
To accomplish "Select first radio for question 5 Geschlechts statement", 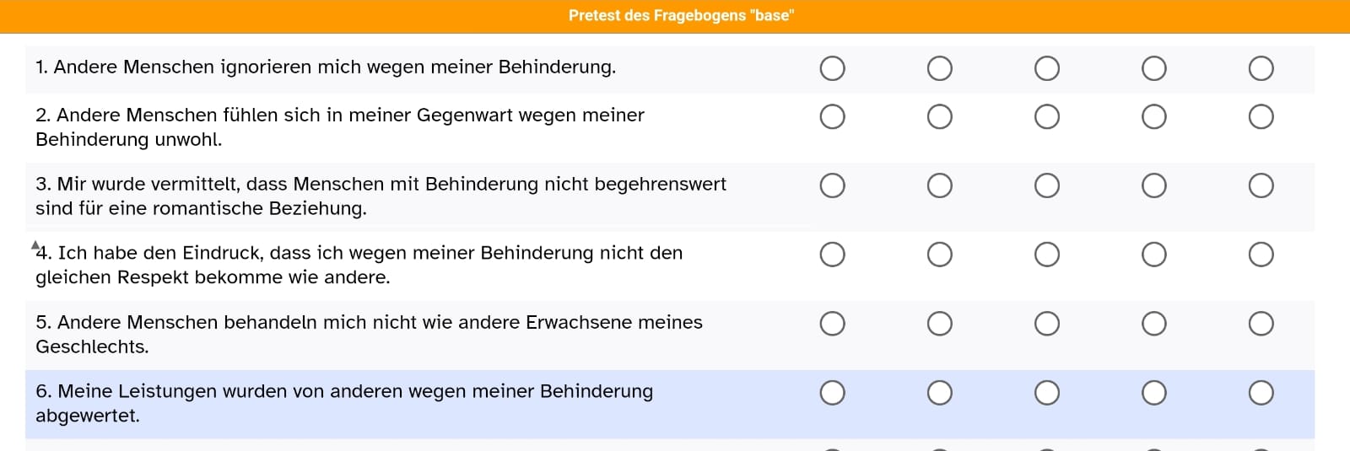I will [832, 324].
